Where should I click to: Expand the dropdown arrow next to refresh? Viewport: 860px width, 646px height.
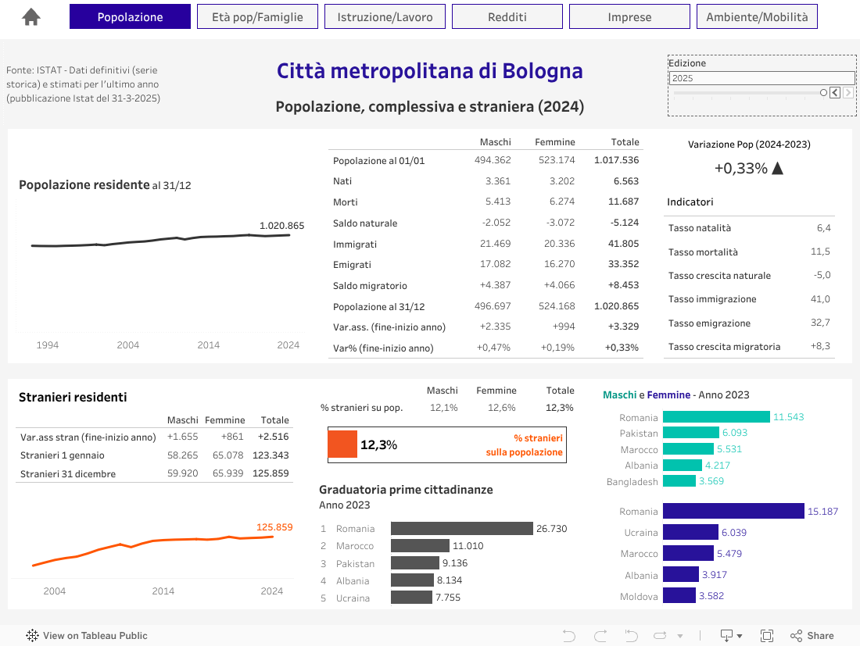[679, 636]
